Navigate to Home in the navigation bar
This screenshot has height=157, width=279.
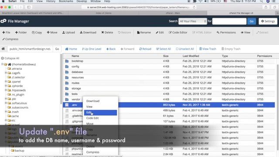[71, 49]
